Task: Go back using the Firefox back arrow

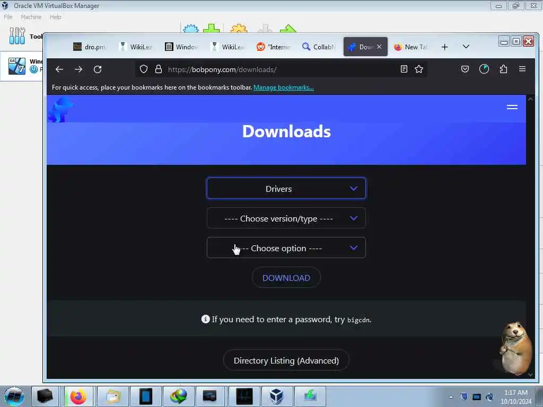Action: (x=59, y=69)
